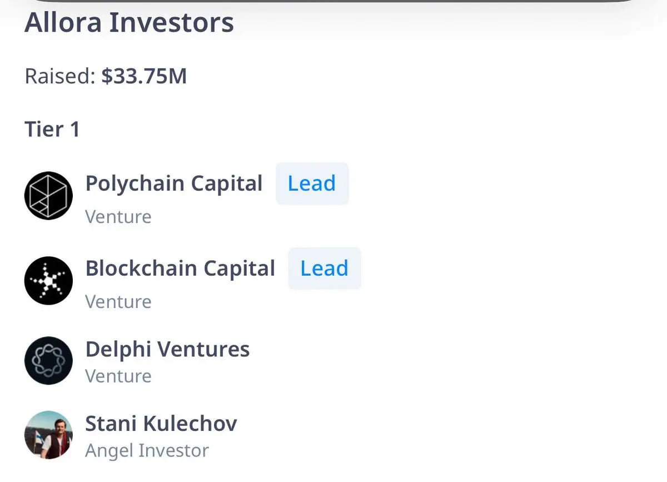Click the Polychain Capital cube logo
Viewport: 667px width, 482px height.
point(48,196)
